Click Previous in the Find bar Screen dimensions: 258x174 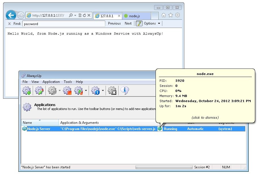coord(114,23)
